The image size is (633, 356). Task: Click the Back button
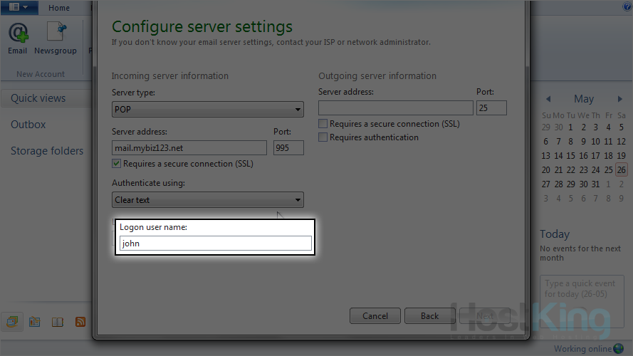tap(429, 315)
